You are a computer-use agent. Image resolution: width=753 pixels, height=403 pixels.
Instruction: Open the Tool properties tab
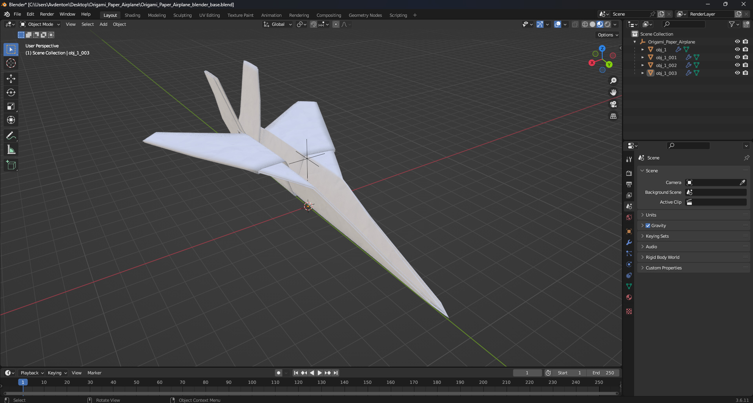point(629,159)
